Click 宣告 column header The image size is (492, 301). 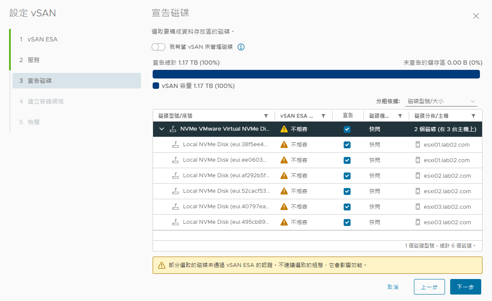click(x=348, y=116)
